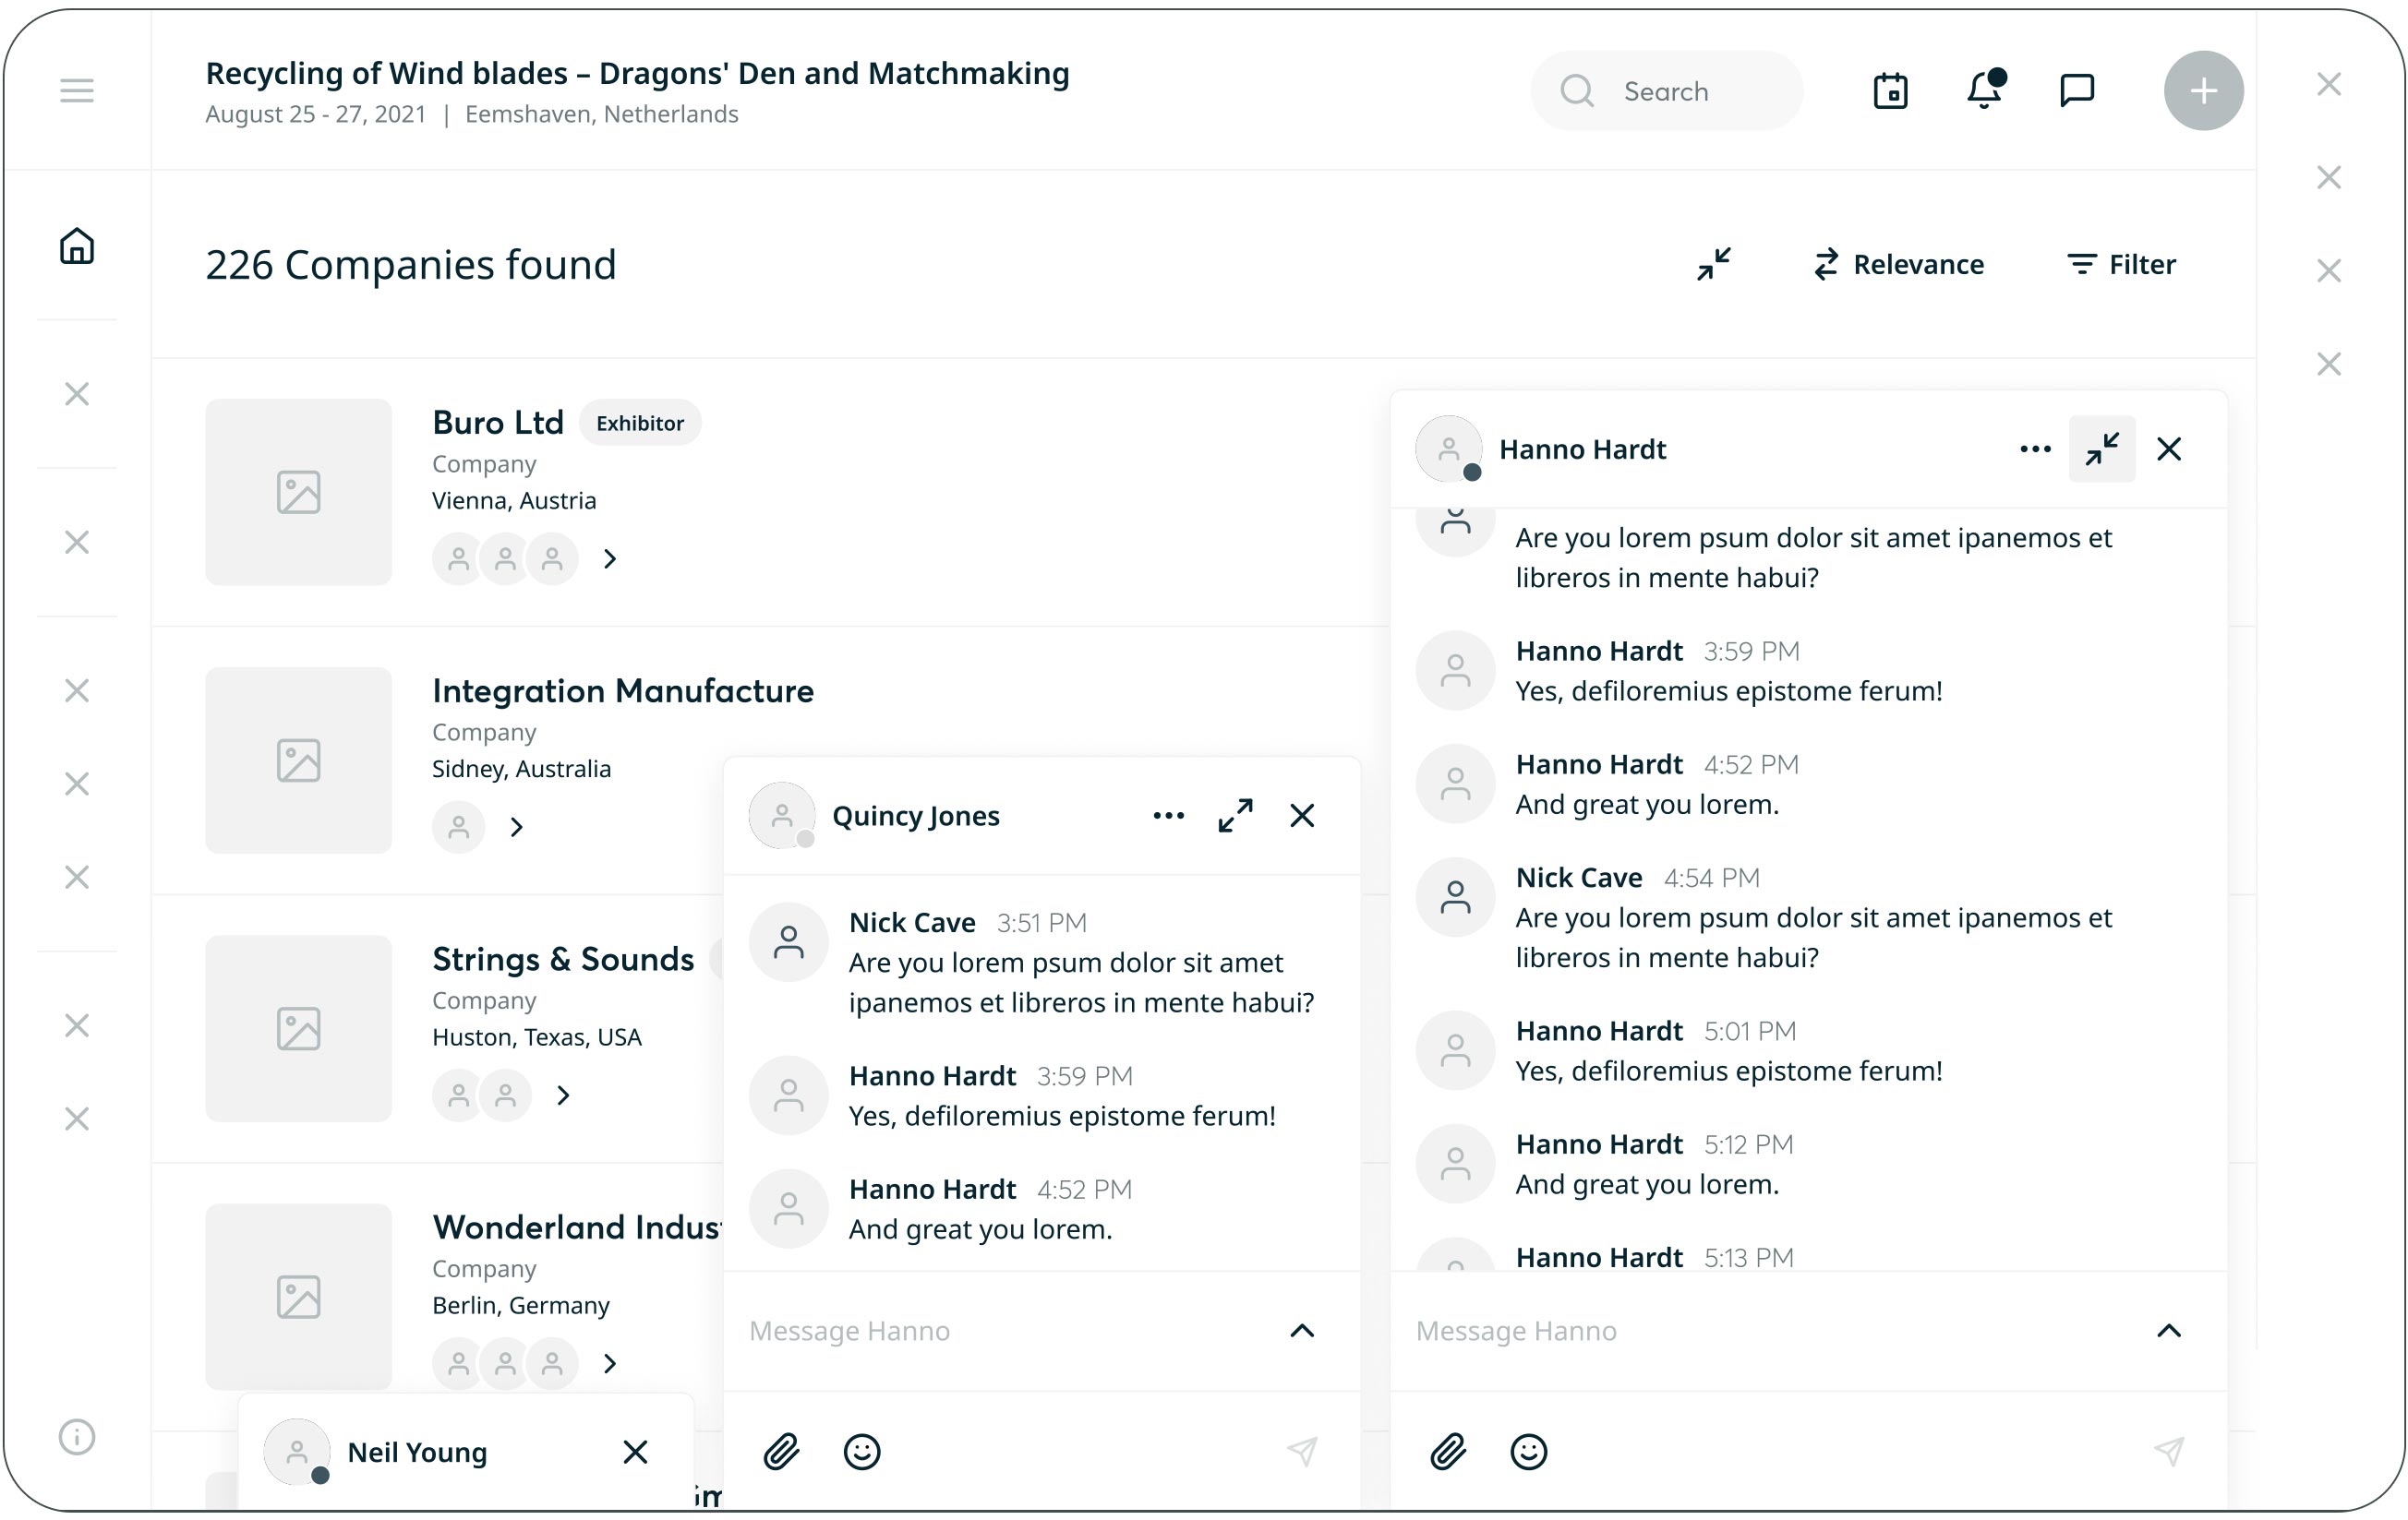Expand message box caret in Quincy Jones chat
Screen dimensions: 2408x1520
(1301, 1330)
